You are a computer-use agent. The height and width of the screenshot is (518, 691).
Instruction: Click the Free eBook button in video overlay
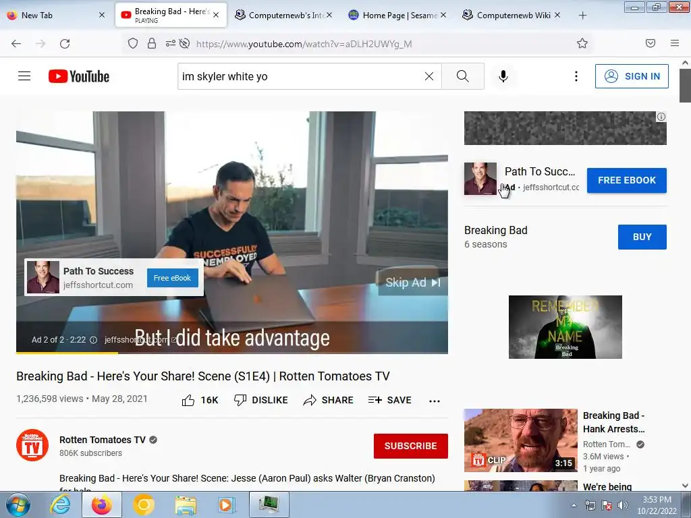click(172, 278)
